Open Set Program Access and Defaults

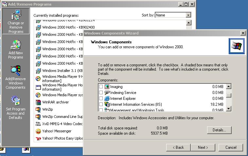pos(16,100)
